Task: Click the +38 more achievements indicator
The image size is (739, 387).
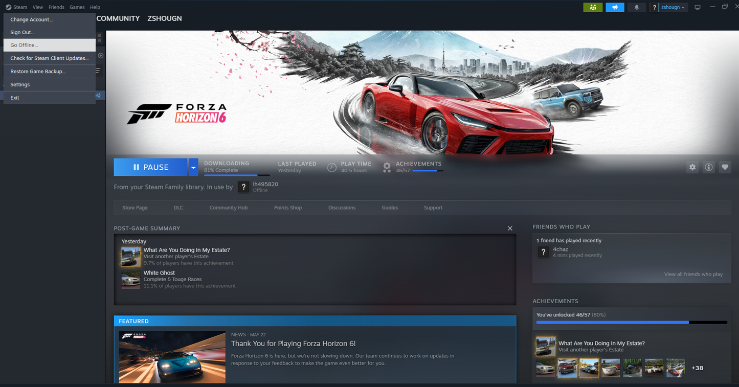Action: coord(697,368)
